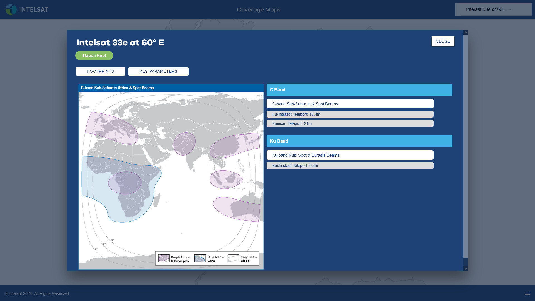This screenshot has width=535, height=301.
Task: Click the coverage map thumbnail image
Action: [x=171, y=177]
